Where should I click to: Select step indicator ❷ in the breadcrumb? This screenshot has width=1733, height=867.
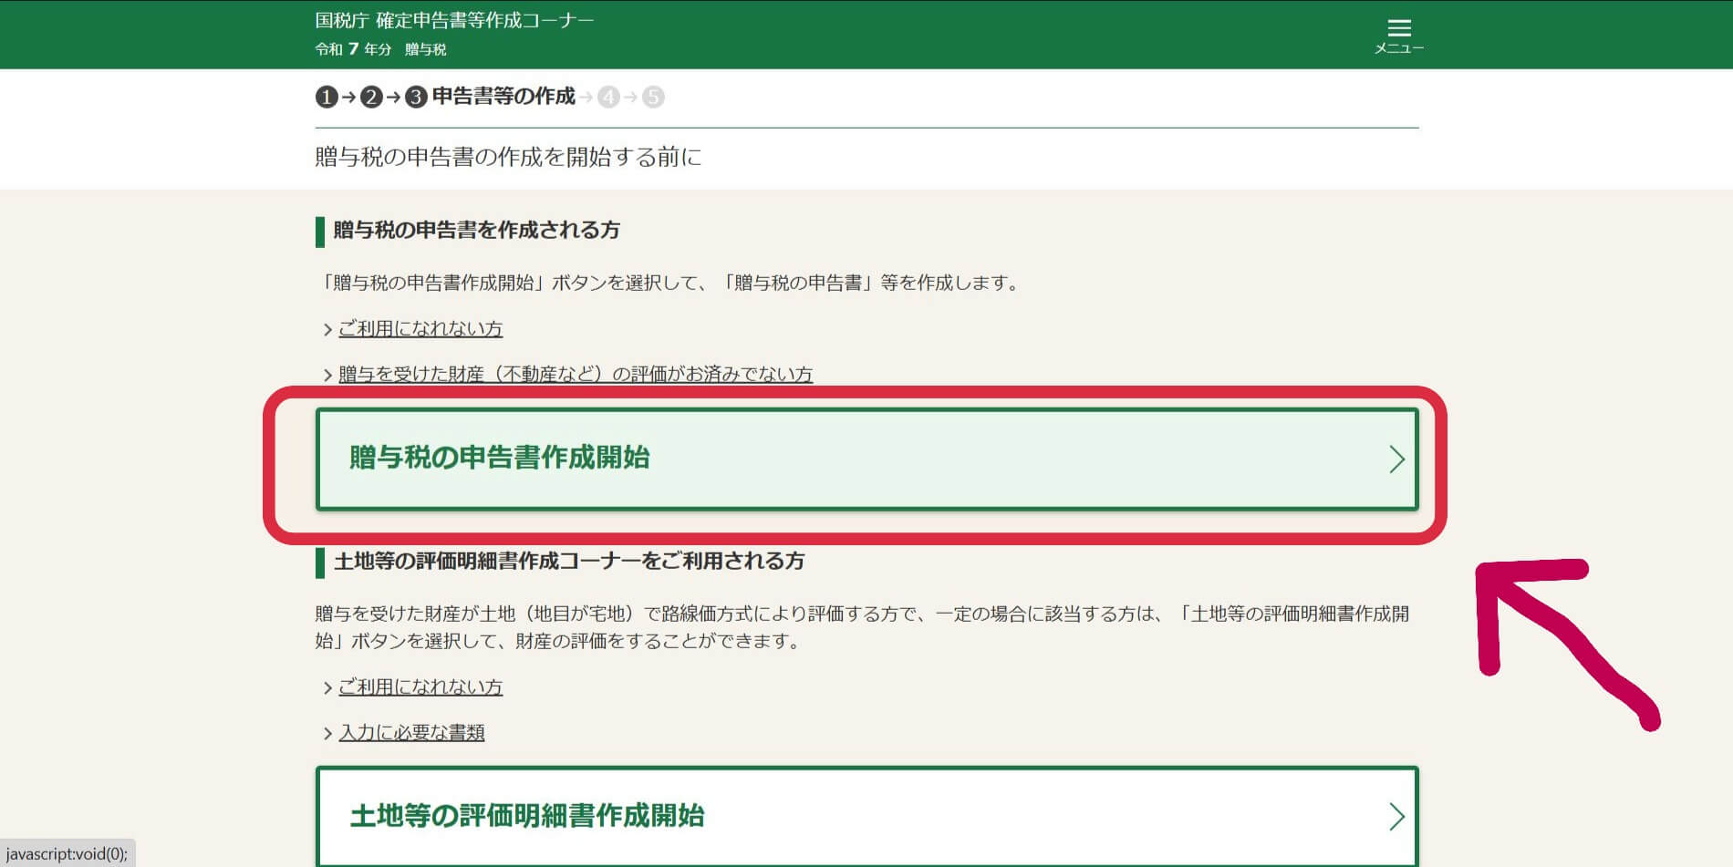coord(371,97)
